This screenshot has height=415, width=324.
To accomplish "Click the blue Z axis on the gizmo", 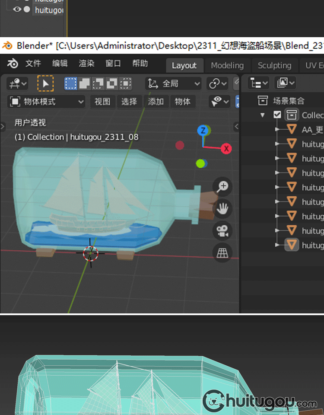I will click(x=203, y=131).
